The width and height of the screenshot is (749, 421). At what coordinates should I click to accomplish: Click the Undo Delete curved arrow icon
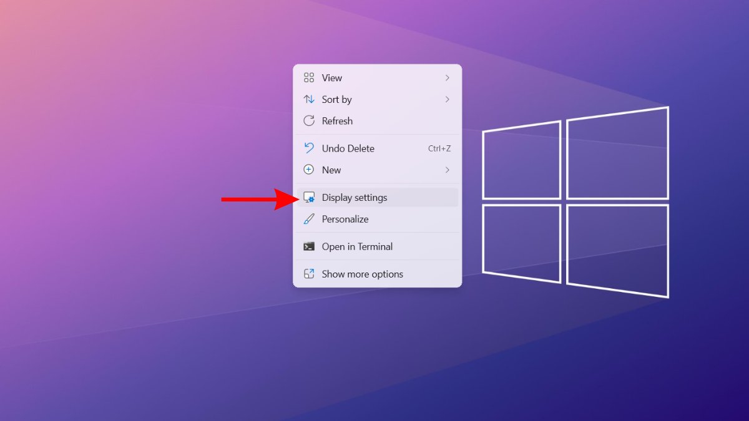[309, 148]
